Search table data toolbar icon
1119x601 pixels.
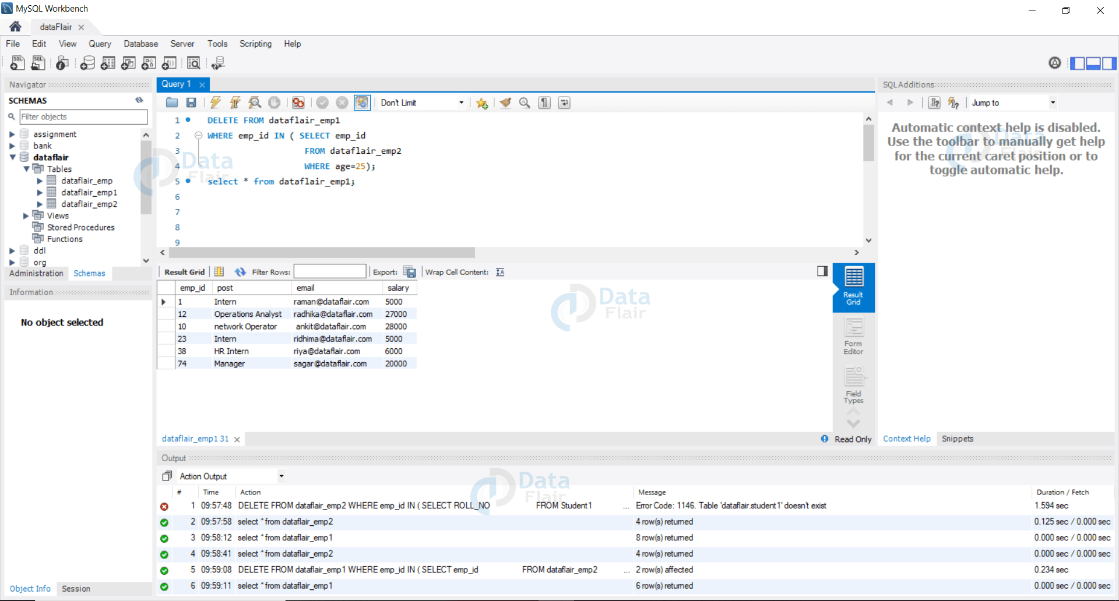coord(193,63)
